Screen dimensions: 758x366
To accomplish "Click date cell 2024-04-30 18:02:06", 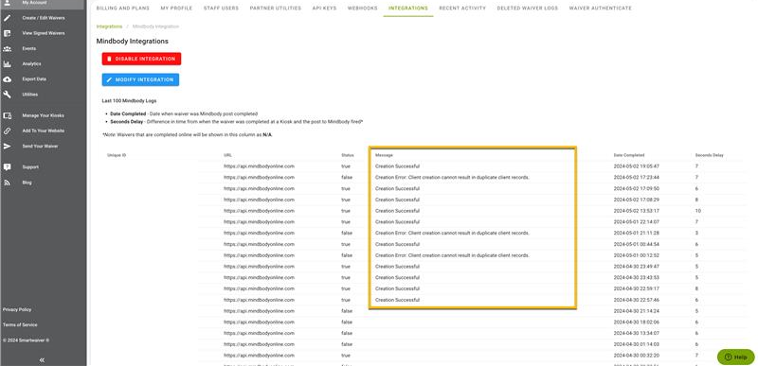I will [x=637, y=322].
